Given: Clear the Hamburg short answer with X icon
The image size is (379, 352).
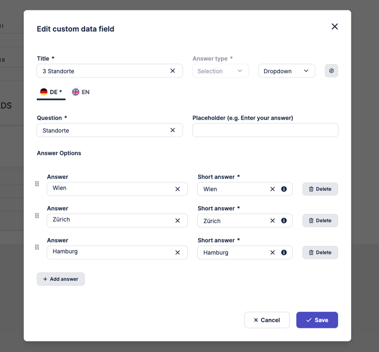Looking at the screenshot, I should coord(273,253).
